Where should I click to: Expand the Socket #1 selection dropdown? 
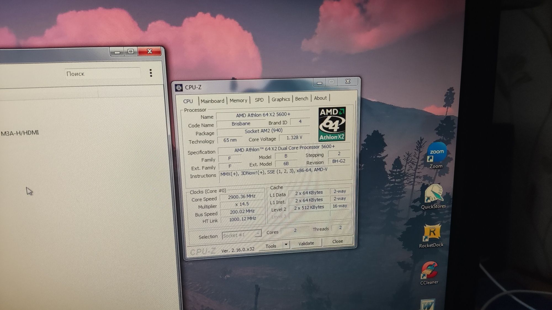(x=242, y=235)
